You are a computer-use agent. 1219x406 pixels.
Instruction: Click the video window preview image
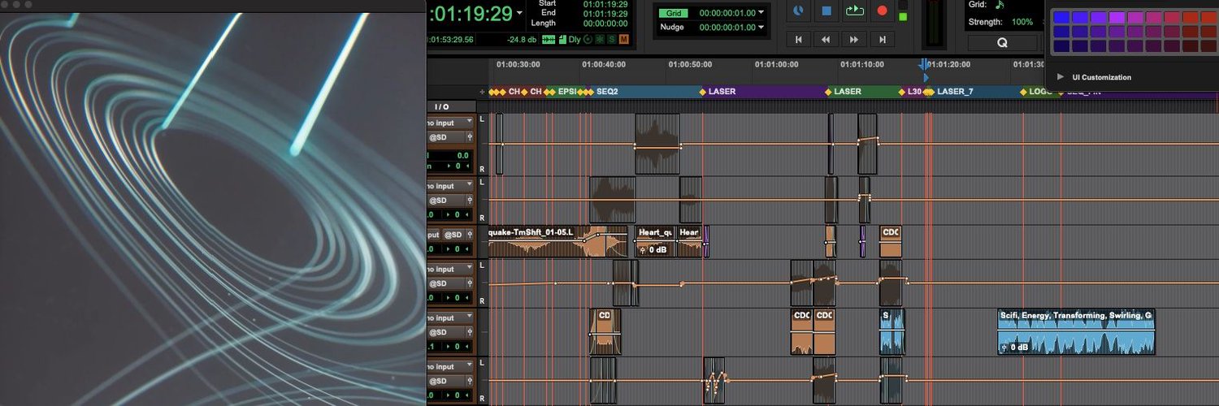213,209
